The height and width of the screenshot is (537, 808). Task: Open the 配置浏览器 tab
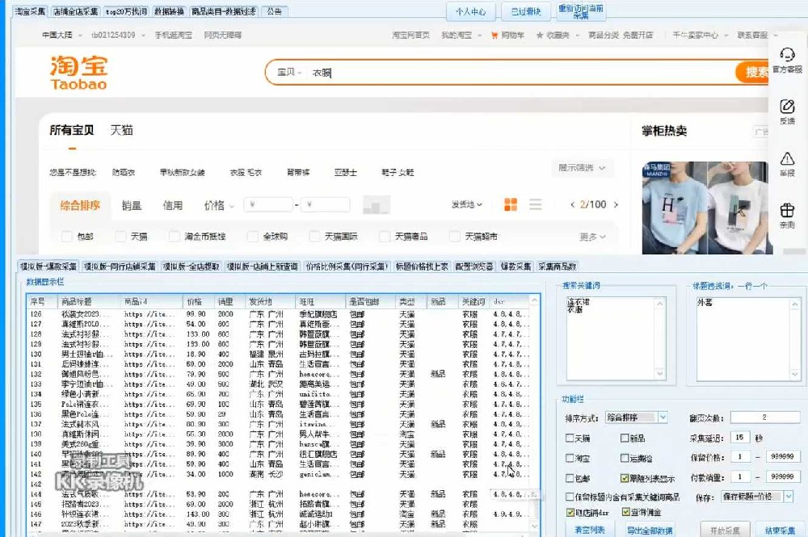pos(474,266)
